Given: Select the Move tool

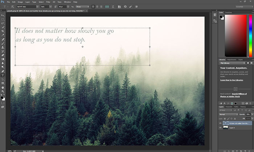Looking at the screenshot, I should (3, 15).
